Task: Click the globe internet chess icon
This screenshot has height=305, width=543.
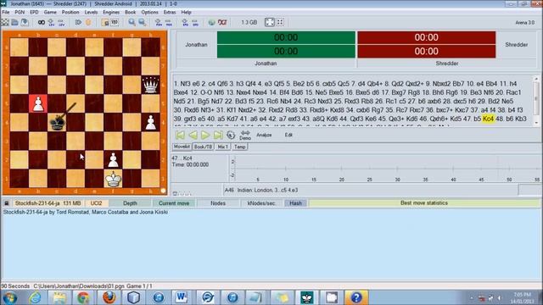Action: click(x=211, y=23)
